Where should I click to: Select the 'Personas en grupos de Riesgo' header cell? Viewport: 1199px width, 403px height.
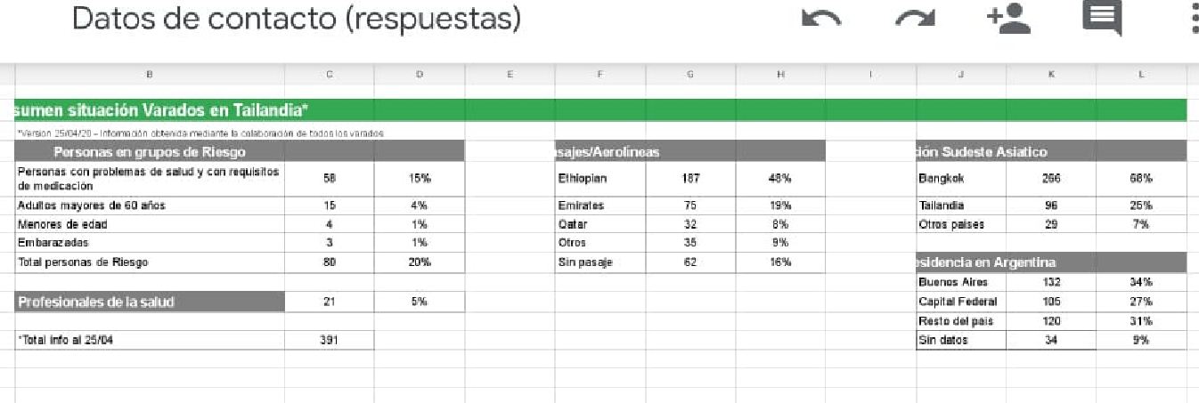tap(150, 152)
